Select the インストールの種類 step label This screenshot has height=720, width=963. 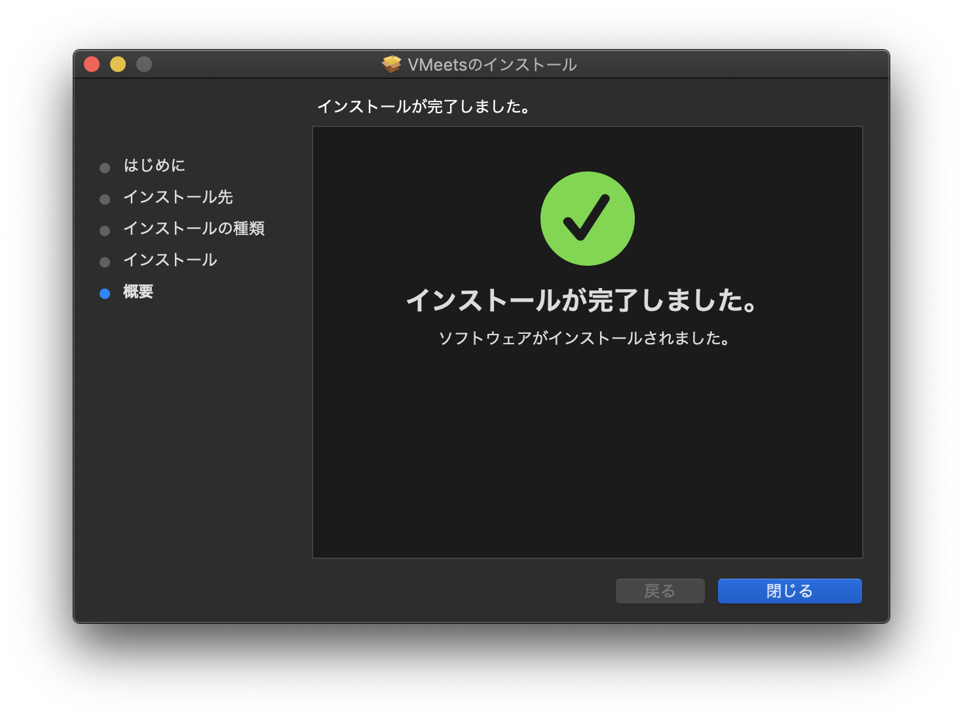click(x=194, y=228)
